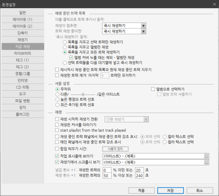Open the 일반 settings page

coord(23,13)
